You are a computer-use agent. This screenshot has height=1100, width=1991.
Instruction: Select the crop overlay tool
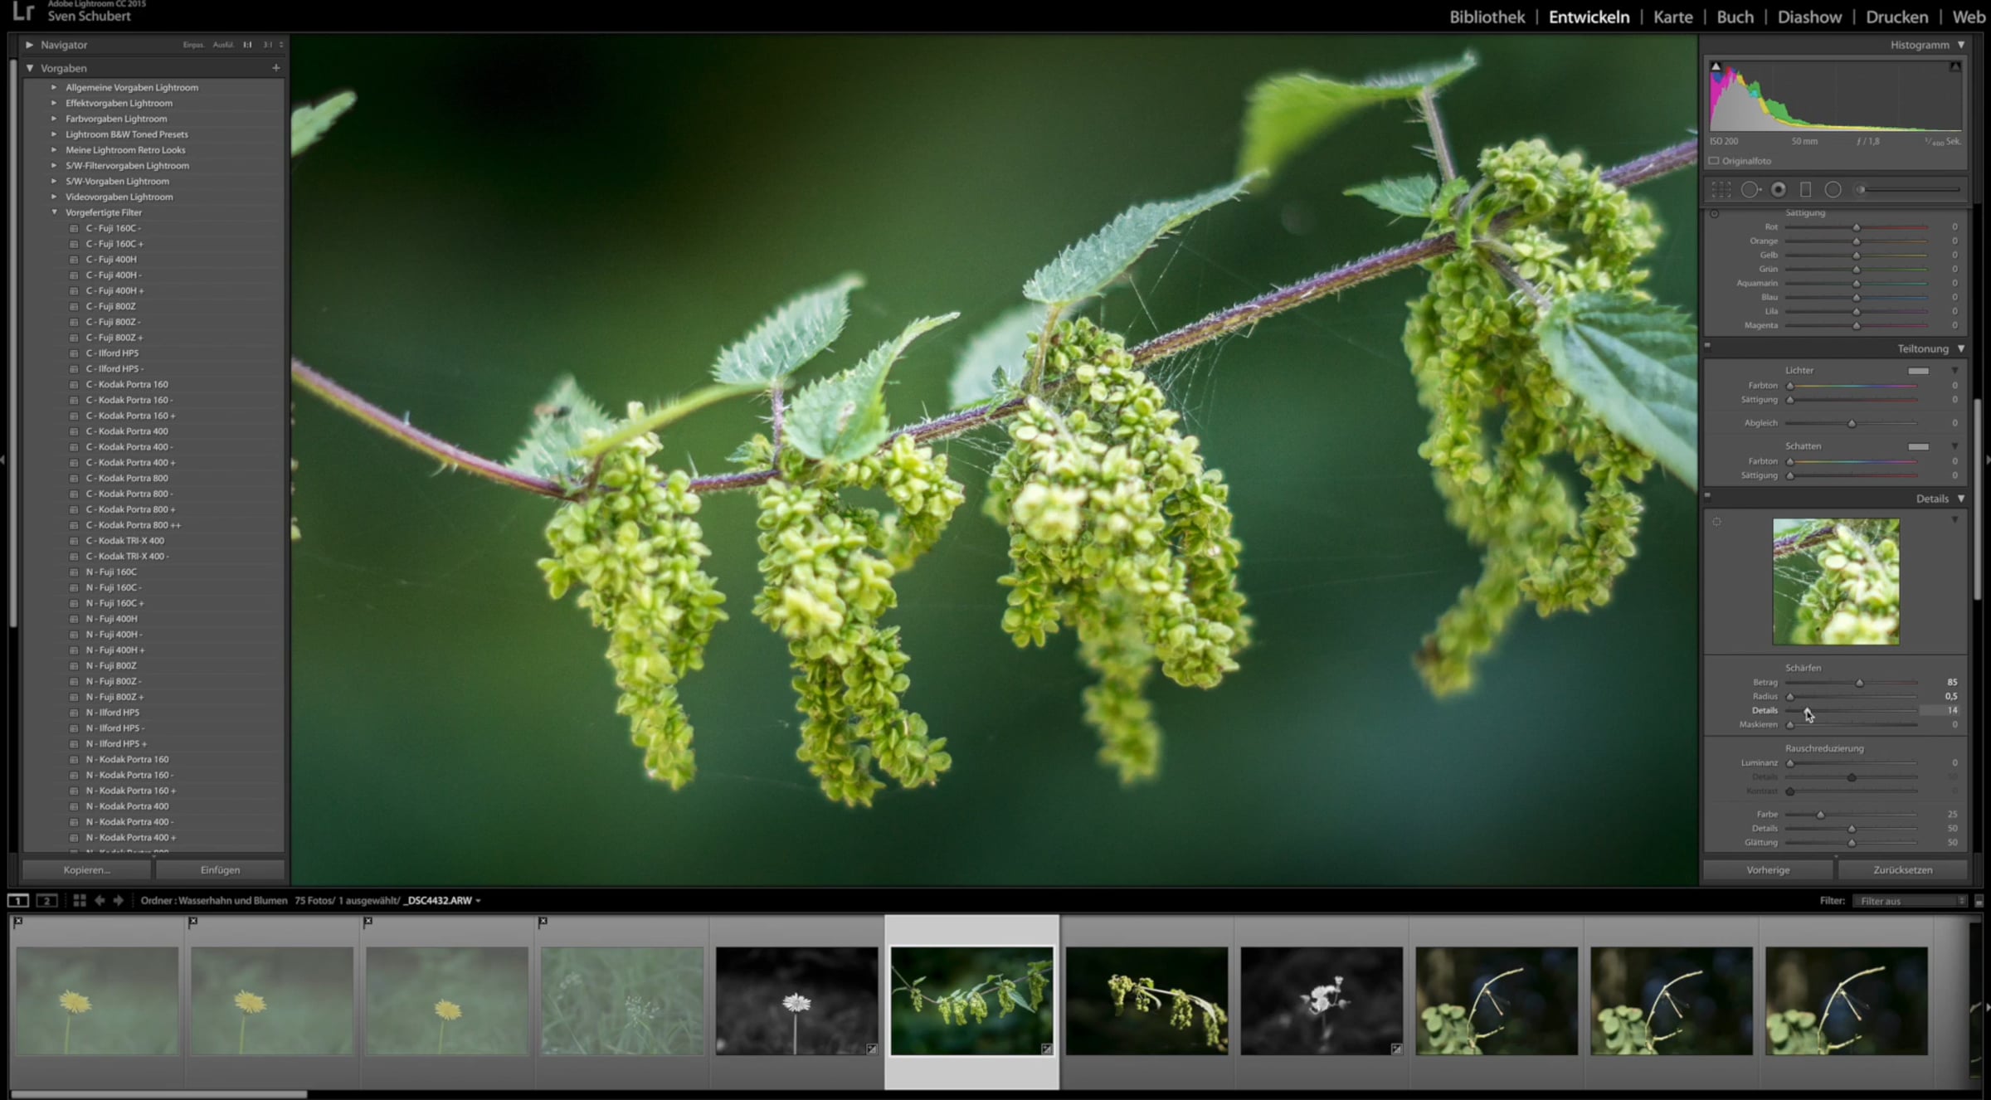(1721, 190)
